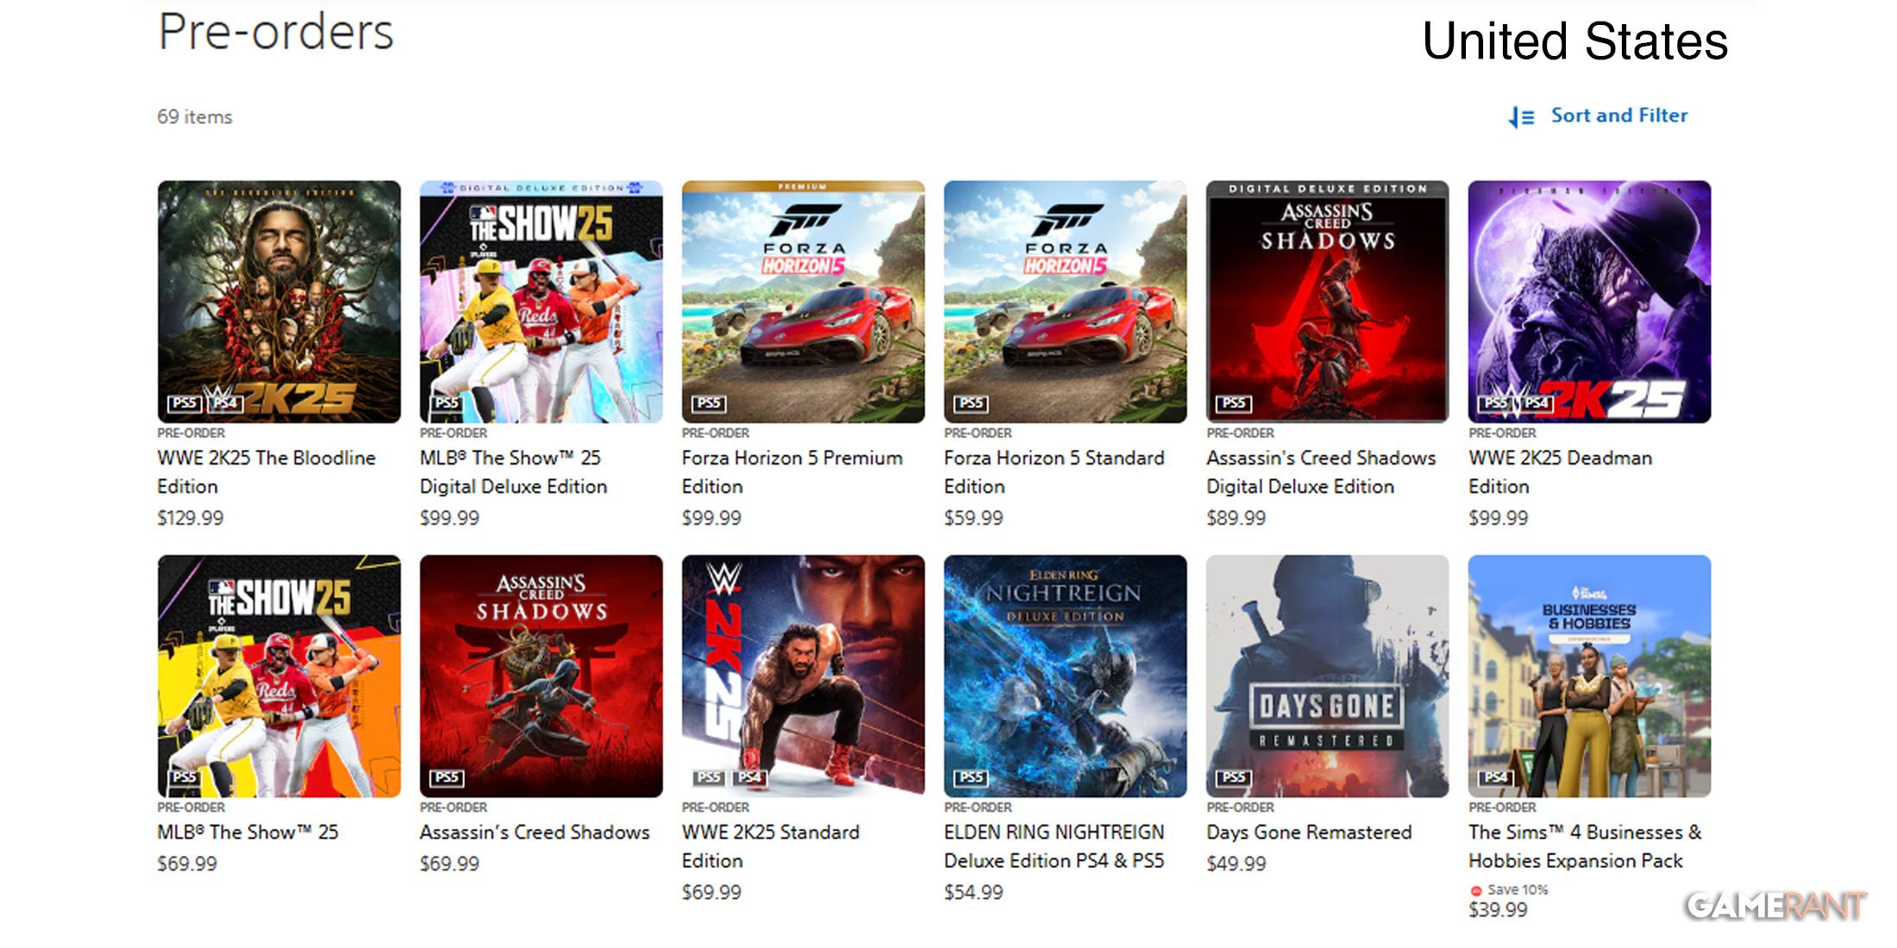This screenshot has width=1897, height=948.
Task: Click WWE 2K25 Deadman Edition title link
Action: (1561, 472)
